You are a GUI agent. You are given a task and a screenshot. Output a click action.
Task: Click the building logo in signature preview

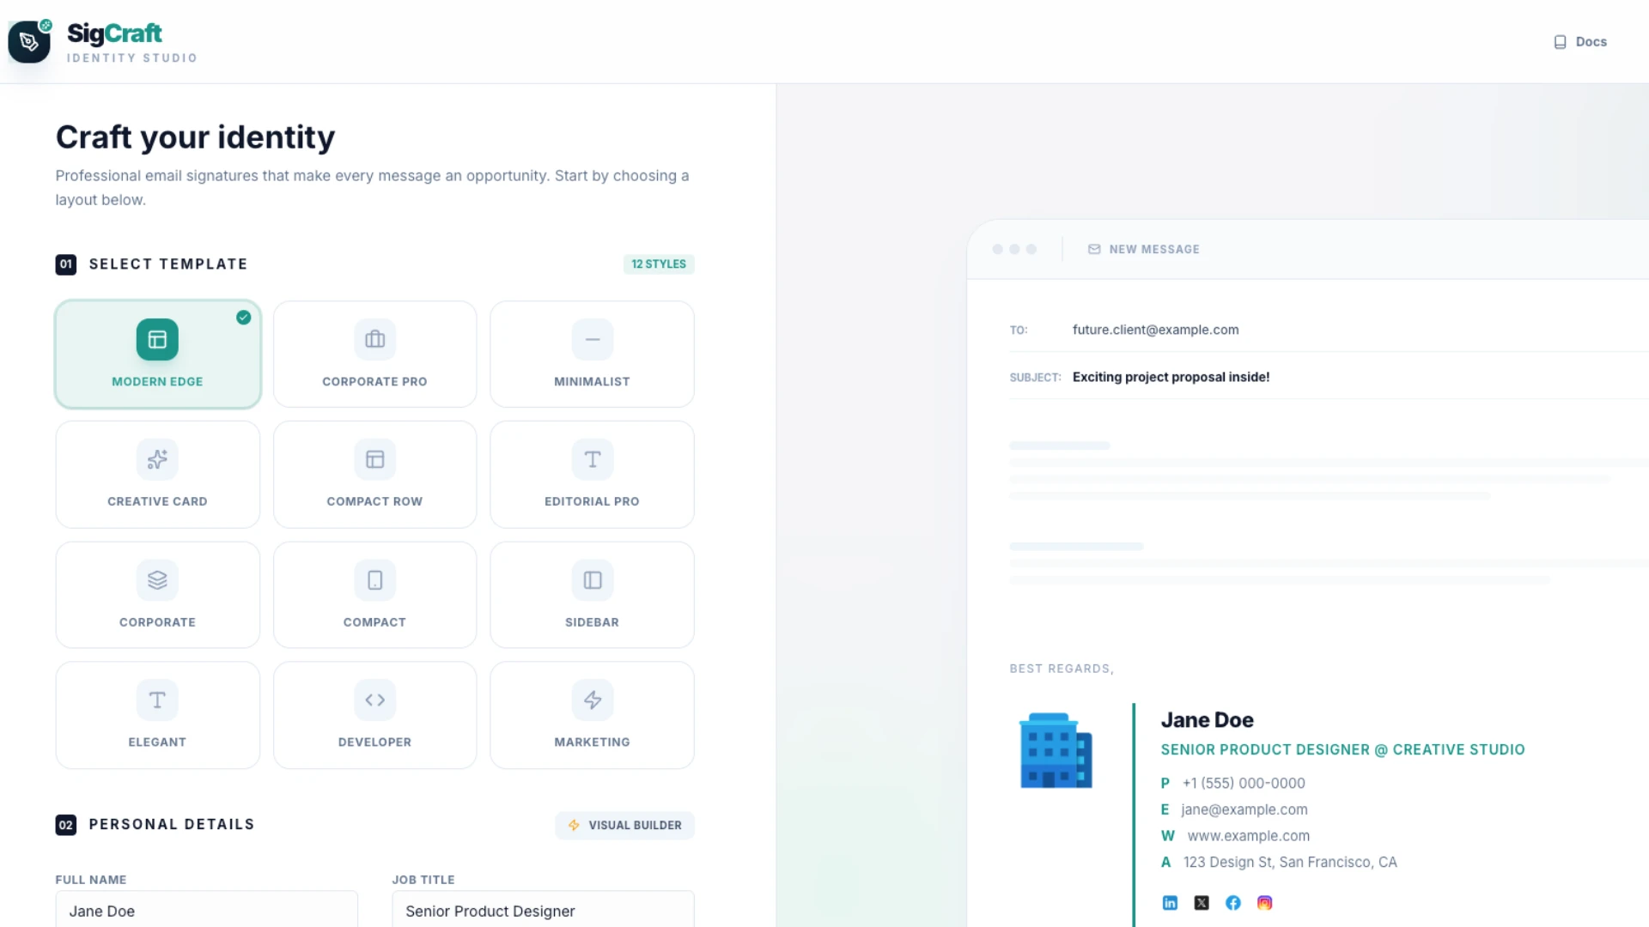coord(1056,750)
